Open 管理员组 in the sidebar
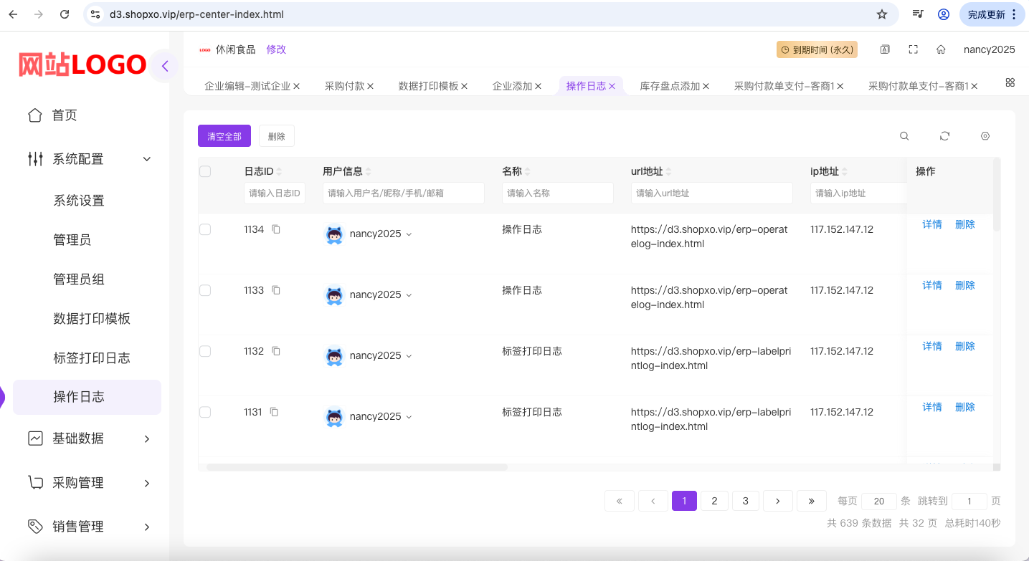The image size is (1029, 561). (79, 279)
